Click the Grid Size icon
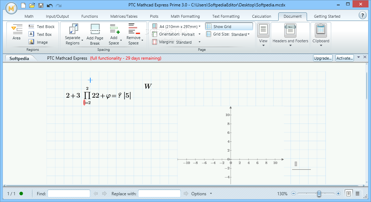 tap(209, 34)
